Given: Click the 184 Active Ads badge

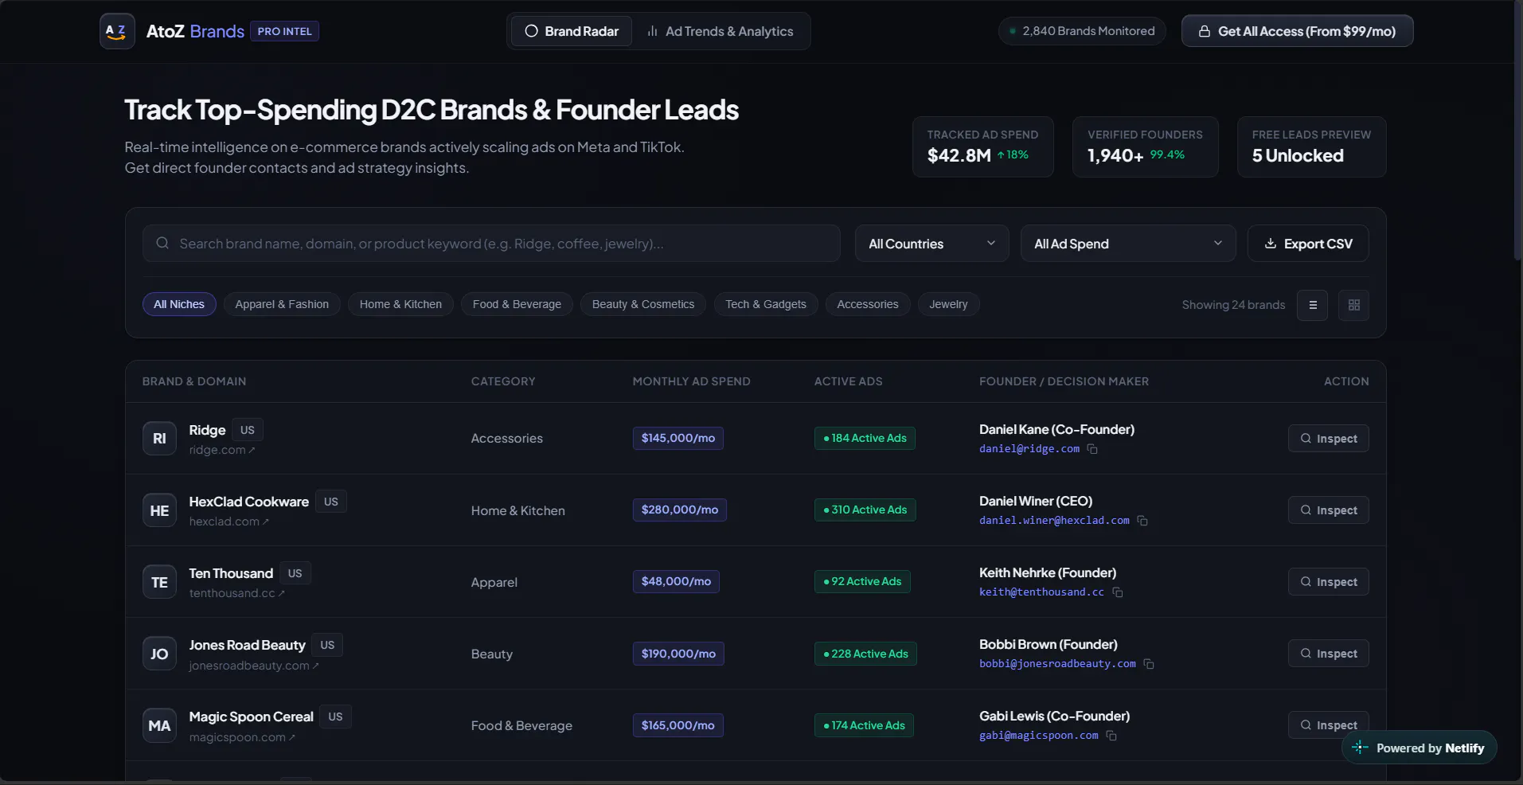Looking at the screenshot, I should (x=865, y=438).
